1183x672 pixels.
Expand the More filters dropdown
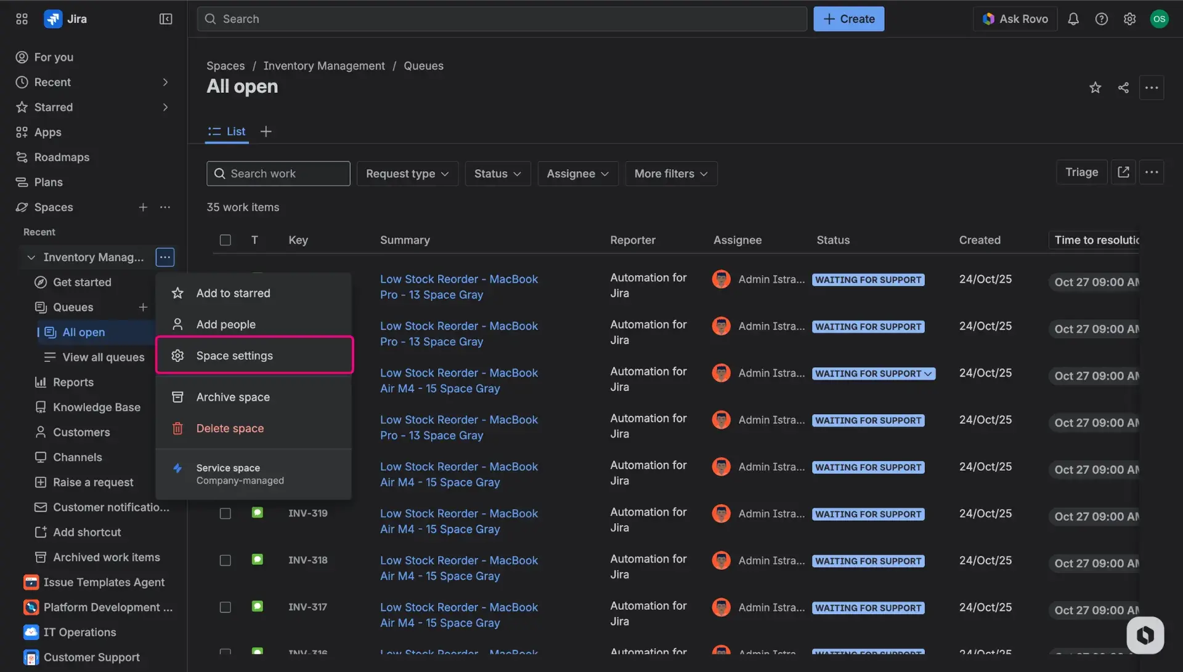[x=670, y=174]
